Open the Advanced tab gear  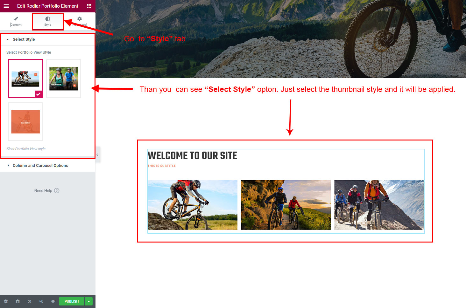click(x=80, y=21)
